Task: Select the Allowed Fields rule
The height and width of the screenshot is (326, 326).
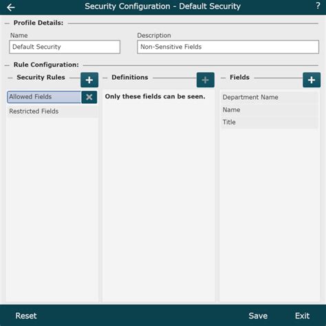Action: pyautogui.click(x=44, y=97)
